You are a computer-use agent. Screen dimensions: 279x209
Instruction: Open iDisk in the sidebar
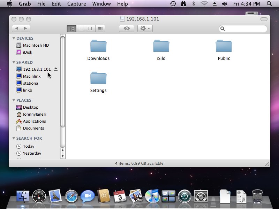27,52
